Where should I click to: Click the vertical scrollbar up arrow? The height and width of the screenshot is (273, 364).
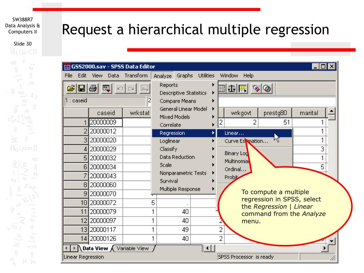click(332, 111)
